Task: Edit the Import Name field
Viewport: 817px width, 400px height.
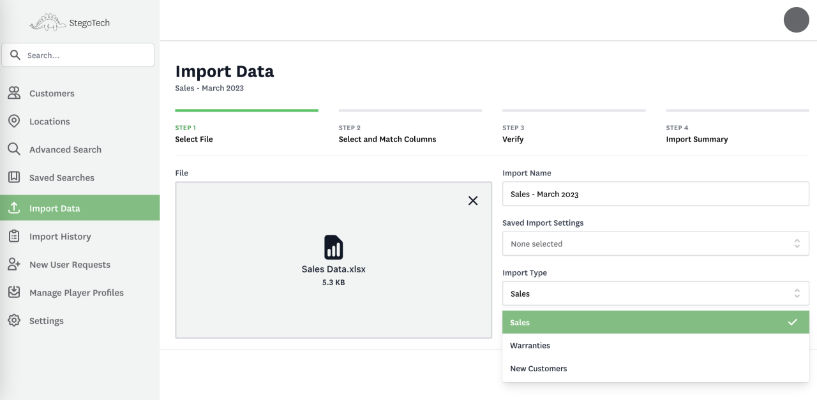Action: point(656,194)
